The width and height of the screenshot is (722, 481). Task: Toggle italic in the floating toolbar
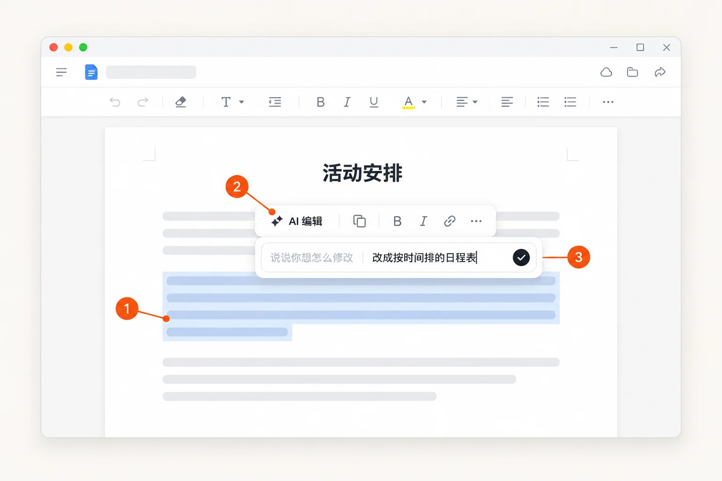424,221
